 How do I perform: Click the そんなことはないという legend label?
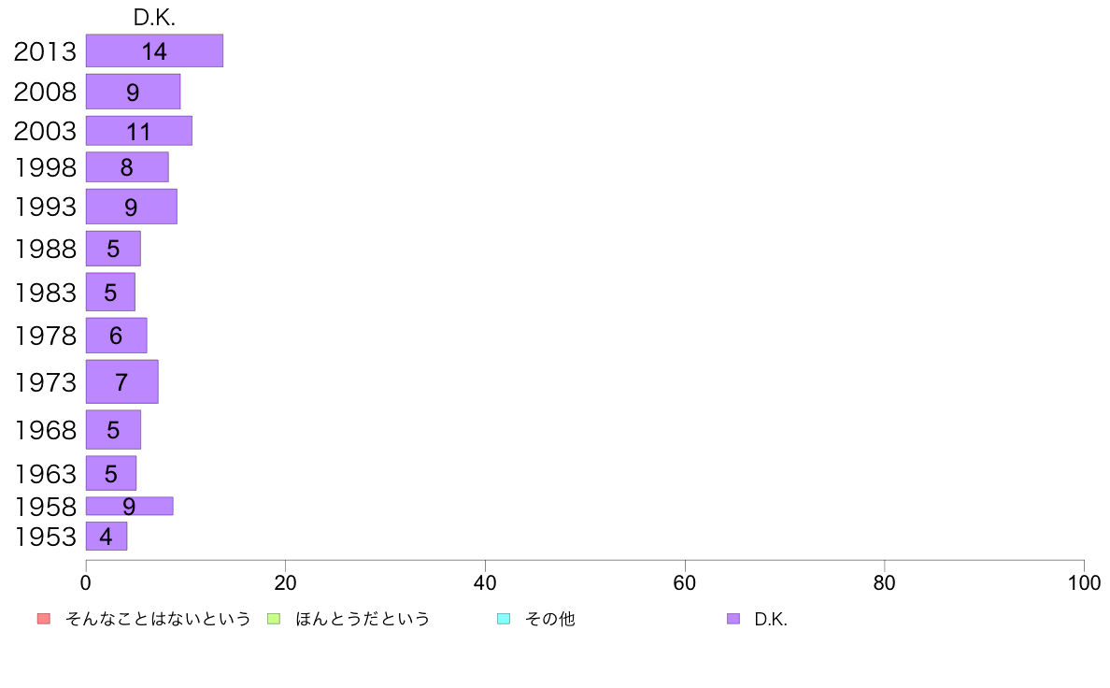158,619
